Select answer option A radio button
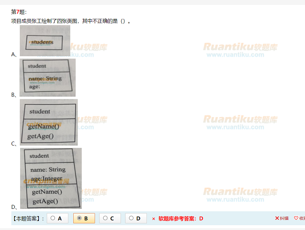305x230 pixels. pyautogui.click(x=53, y=218)
